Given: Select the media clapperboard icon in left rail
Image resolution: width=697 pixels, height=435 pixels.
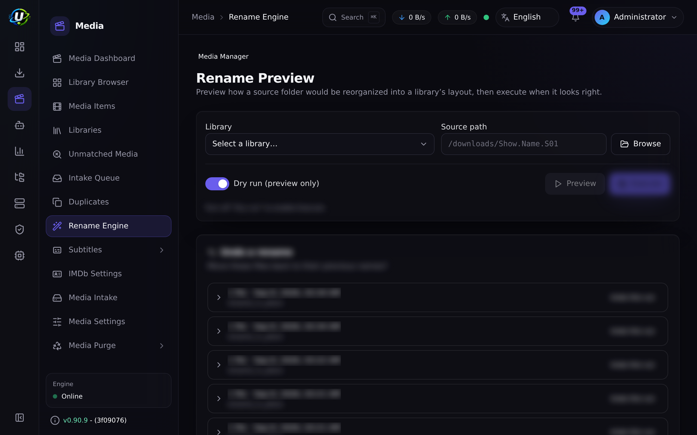Looking at the screenshot, I should [x=19, y=99].
